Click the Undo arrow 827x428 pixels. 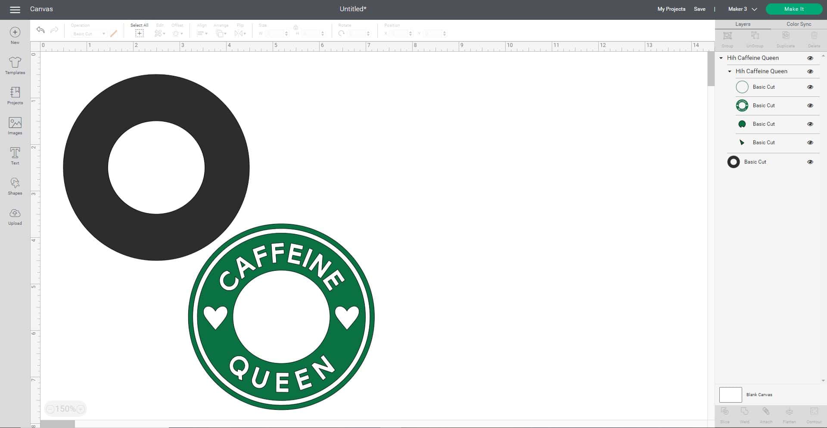click(40, 30)
